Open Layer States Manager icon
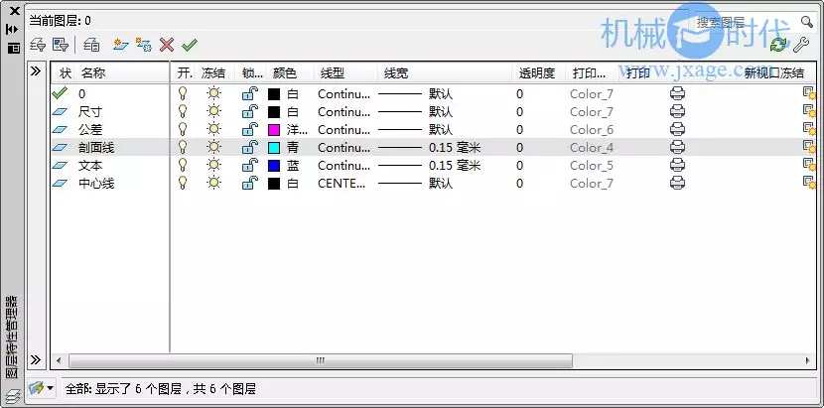 (91, 46)
